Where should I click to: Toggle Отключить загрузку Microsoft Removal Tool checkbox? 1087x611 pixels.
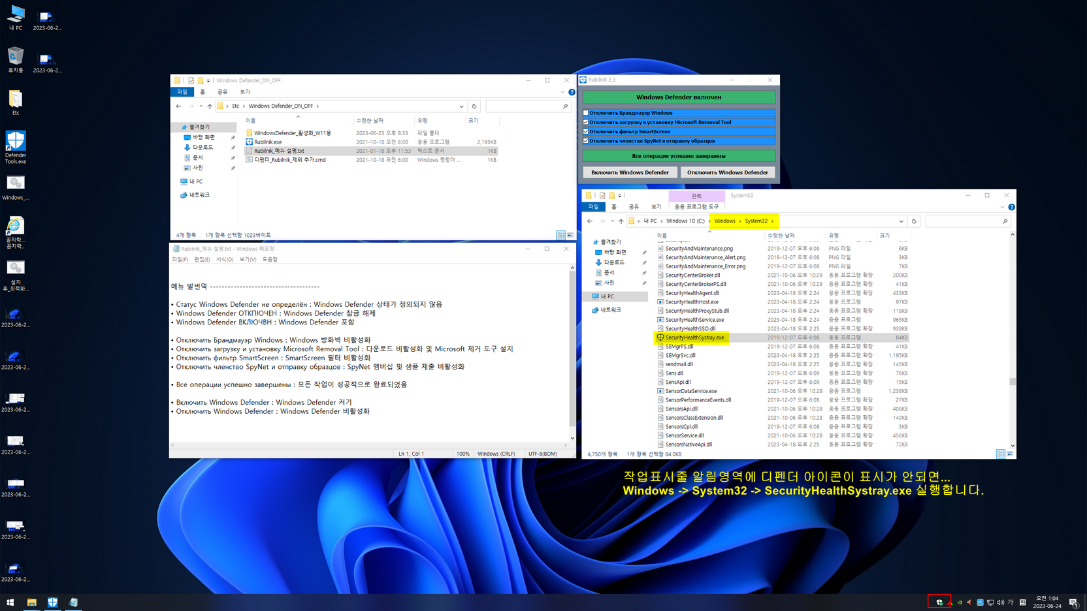(586, 122)
